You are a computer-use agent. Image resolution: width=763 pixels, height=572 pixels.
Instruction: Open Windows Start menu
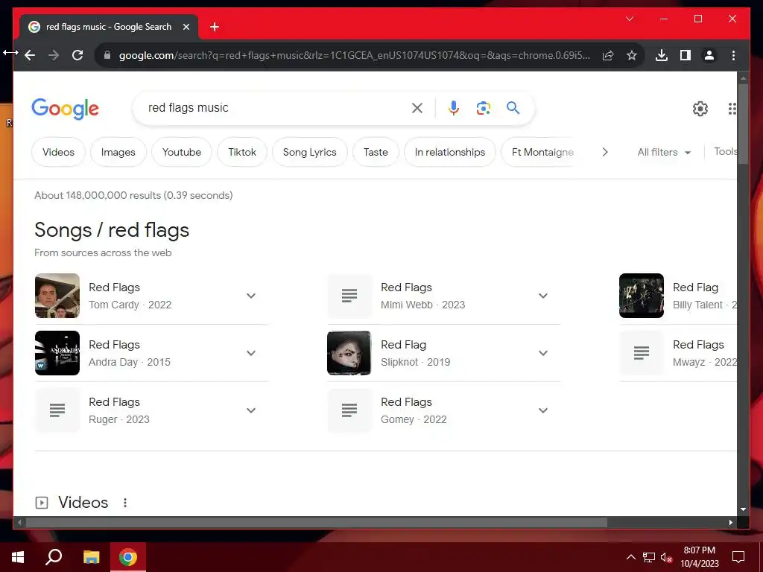(18, 557)
